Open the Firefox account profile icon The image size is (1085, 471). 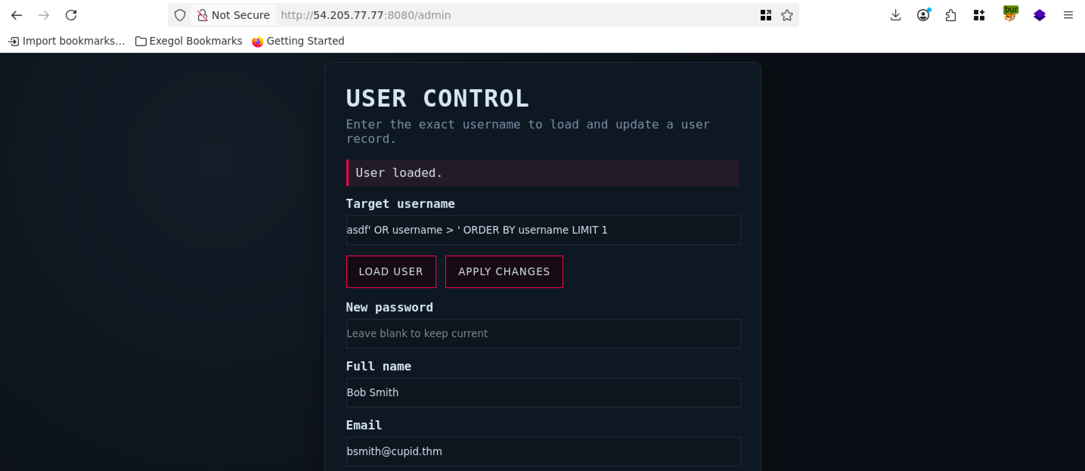coord(923,15)
